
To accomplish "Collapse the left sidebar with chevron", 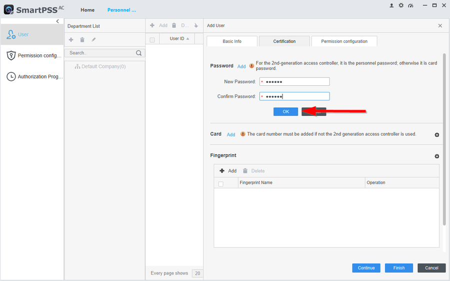I will coord(57,21).
